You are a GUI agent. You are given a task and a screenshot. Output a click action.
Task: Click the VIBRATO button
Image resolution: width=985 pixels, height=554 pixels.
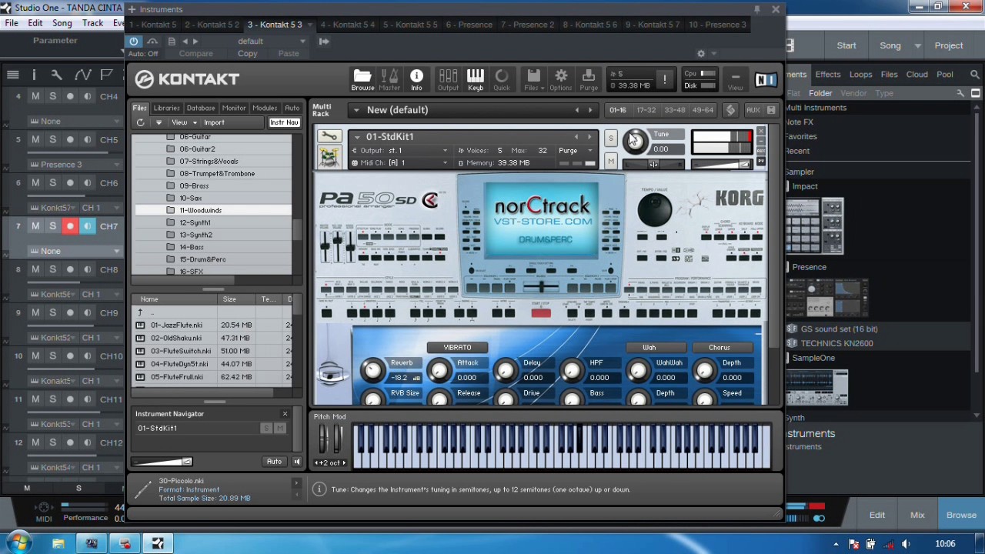(457, 348)
